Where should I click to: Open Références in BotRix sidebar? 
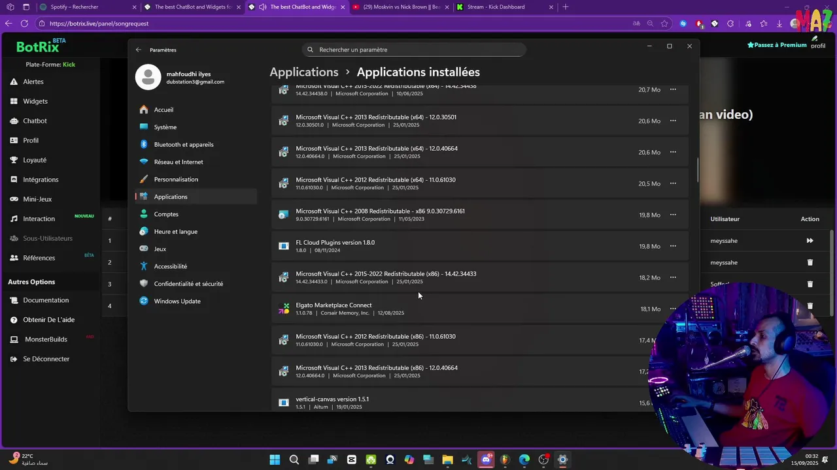coord(39,258)
